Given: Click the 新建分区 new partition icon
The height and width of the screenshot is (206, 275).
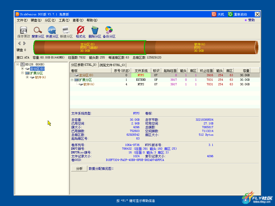Looking at the screenshot, I should click(x=66, y=30).
